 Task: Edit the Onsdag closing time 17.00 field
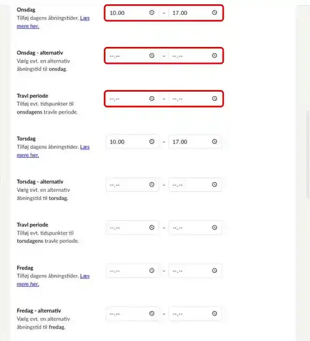(x=195, y=13)
